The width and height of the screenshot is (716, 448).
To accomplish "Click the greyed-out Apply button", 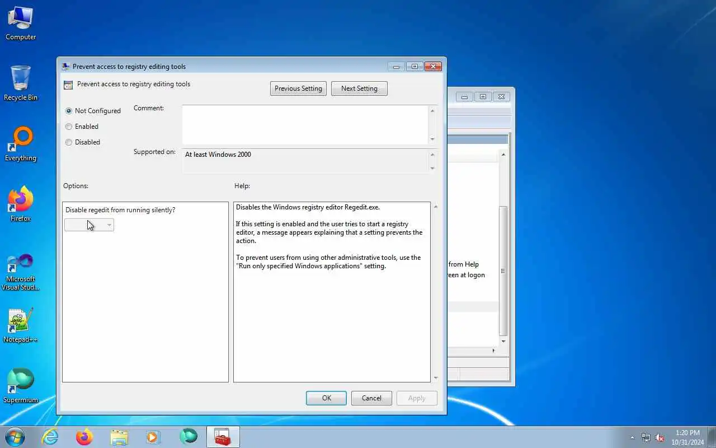I will 417,398.
